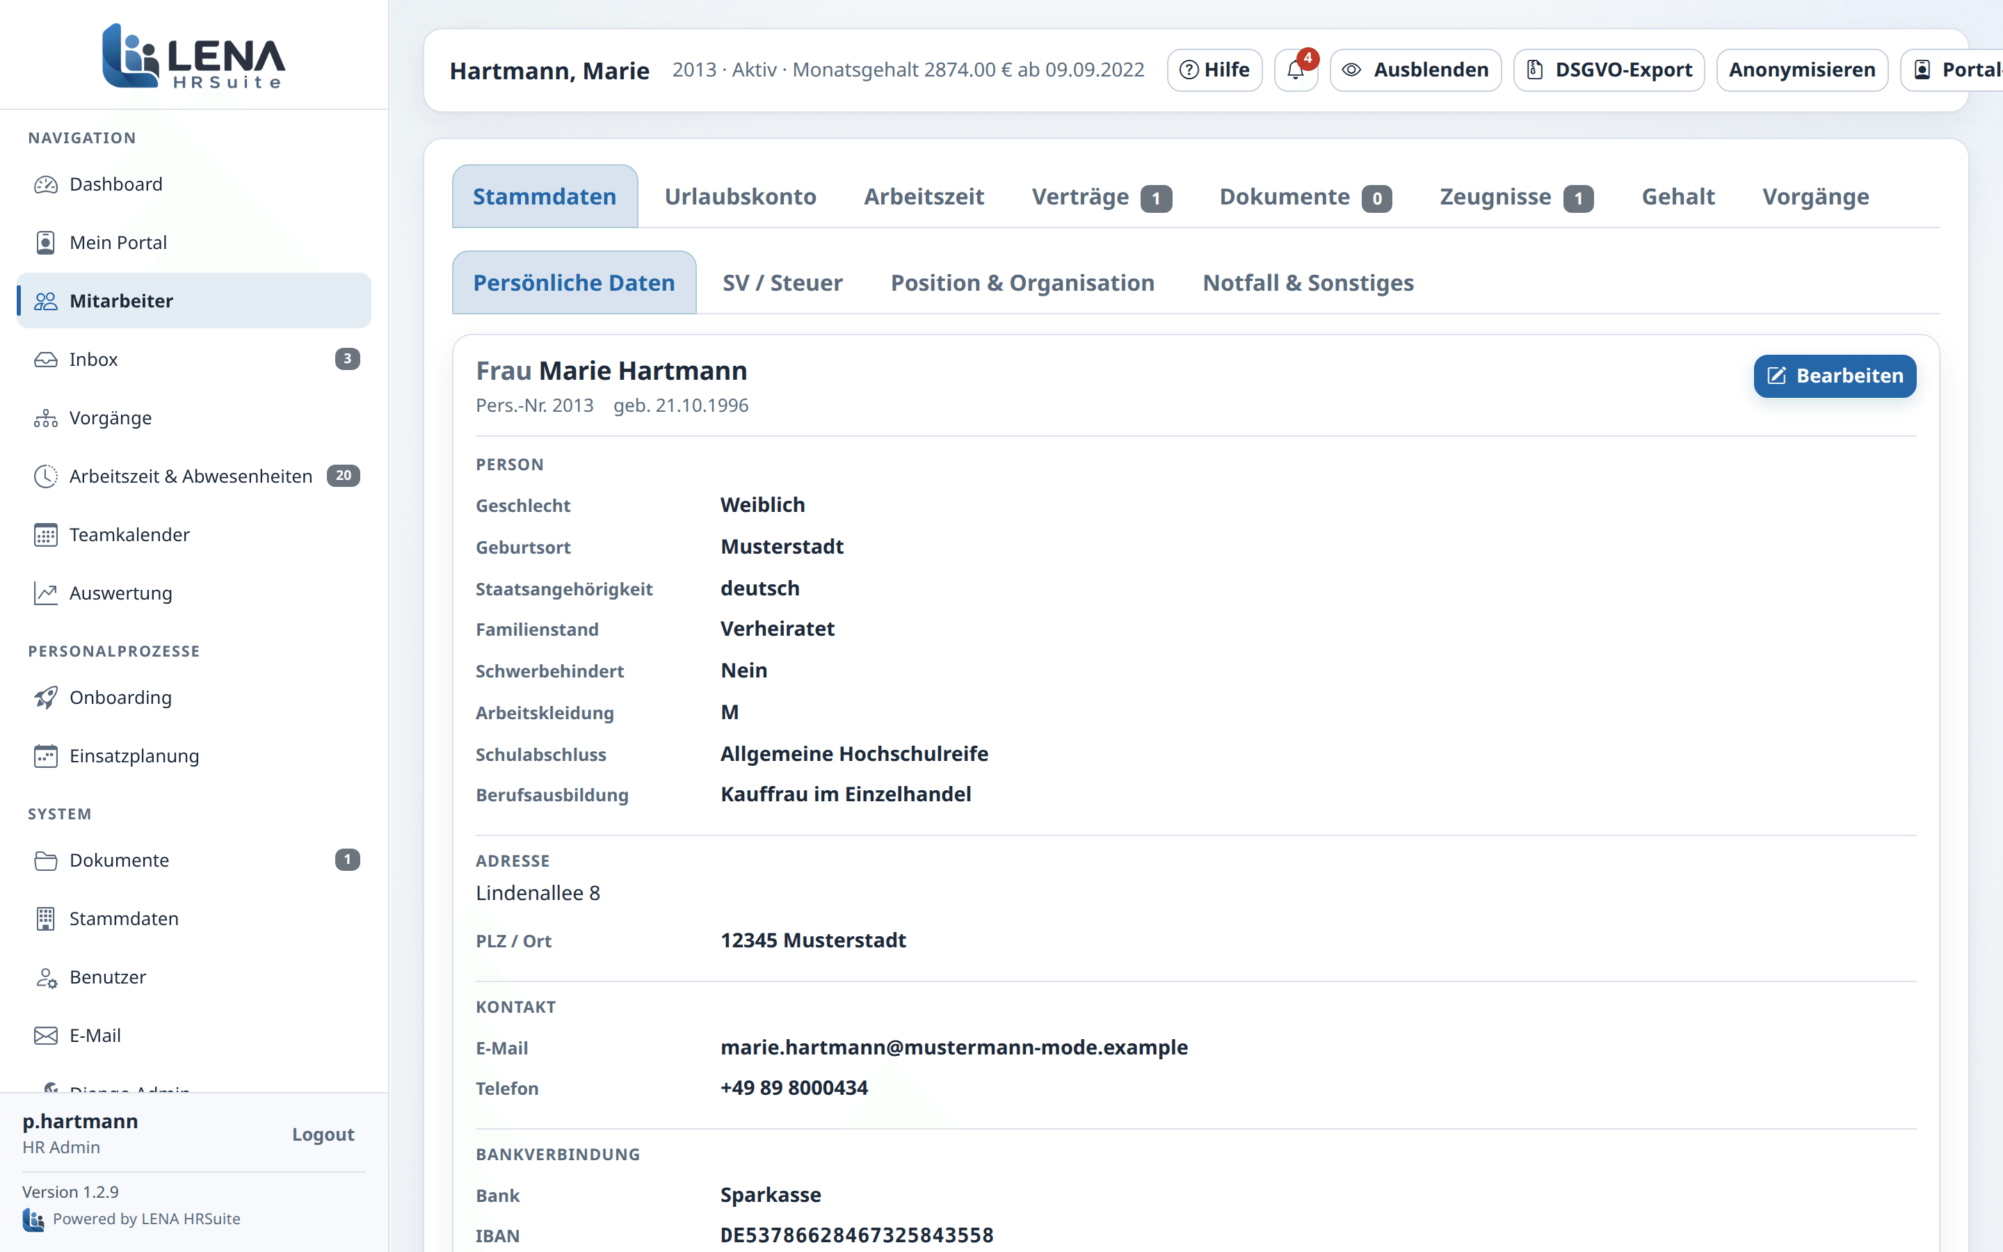Toggle Ausblenden eye button

click(x=1415, y=70)
